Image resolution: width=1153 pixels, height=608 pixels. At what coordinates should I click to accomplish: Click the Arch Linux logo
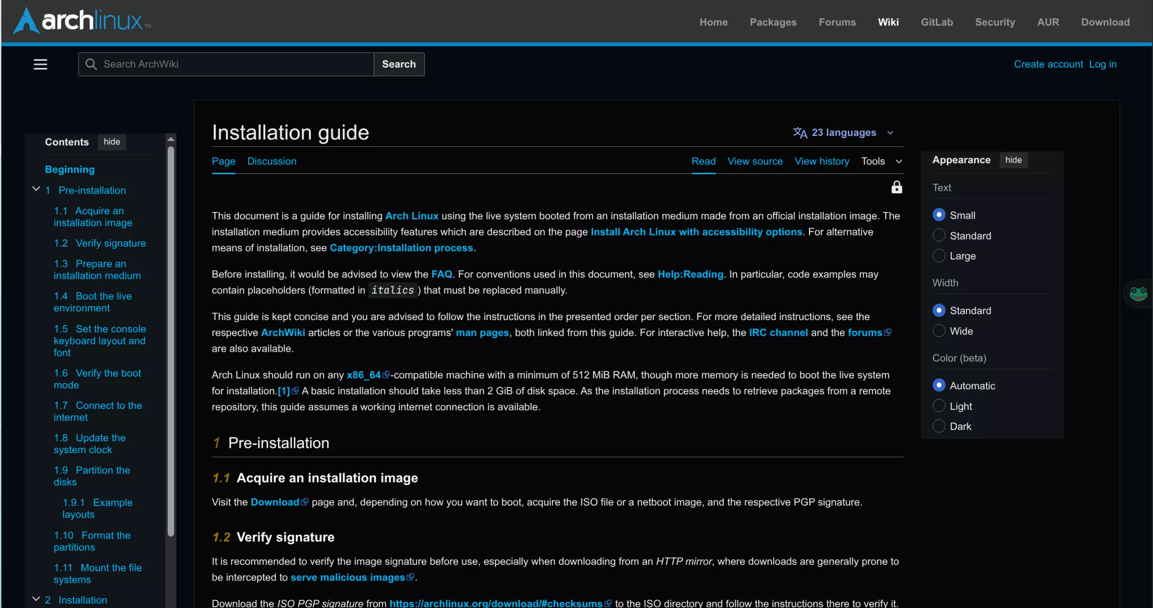[82, 21]
